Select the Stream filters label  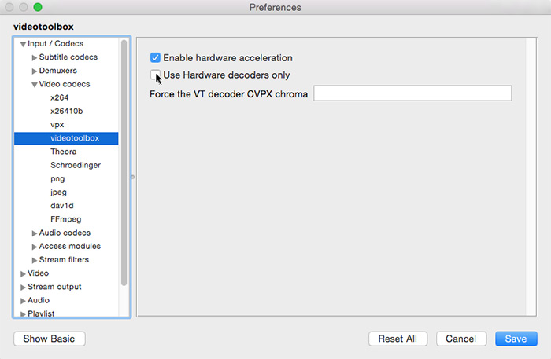[x=64, y=260]
